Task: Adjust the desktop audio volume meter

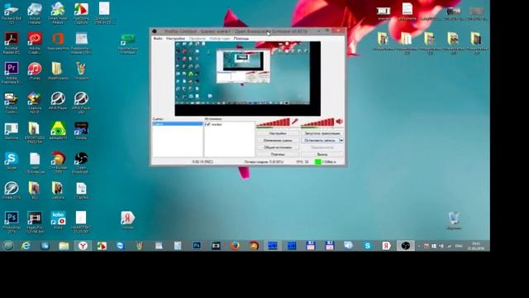Action: point(317,123)
